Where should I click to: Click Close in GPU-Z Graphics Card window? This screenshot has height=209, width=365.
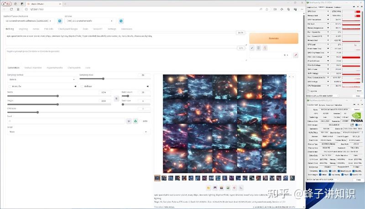tap(358, 180)
